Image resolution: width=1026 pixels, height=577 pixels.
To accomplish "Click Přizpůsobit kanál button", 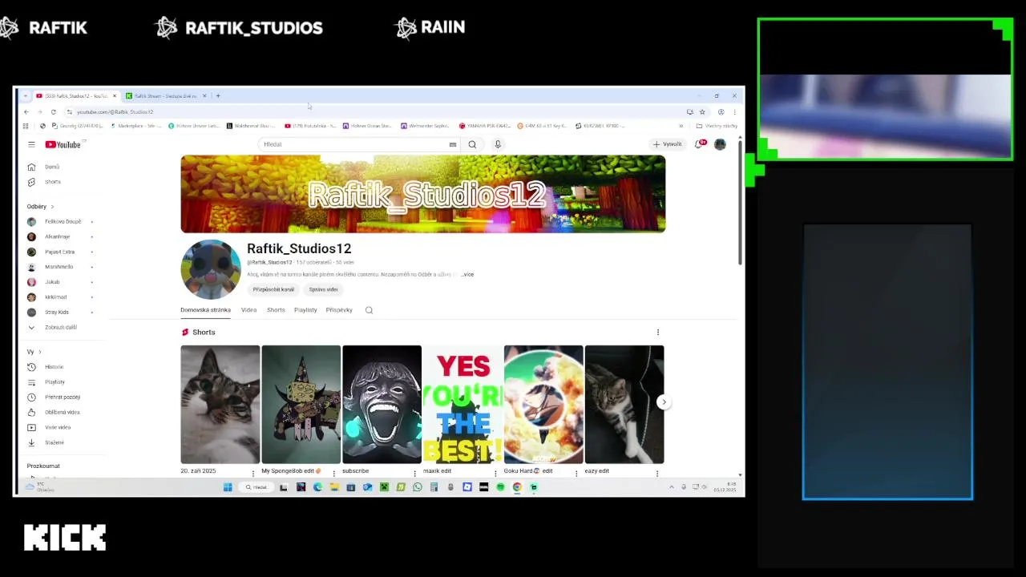I will pos(273,289).
